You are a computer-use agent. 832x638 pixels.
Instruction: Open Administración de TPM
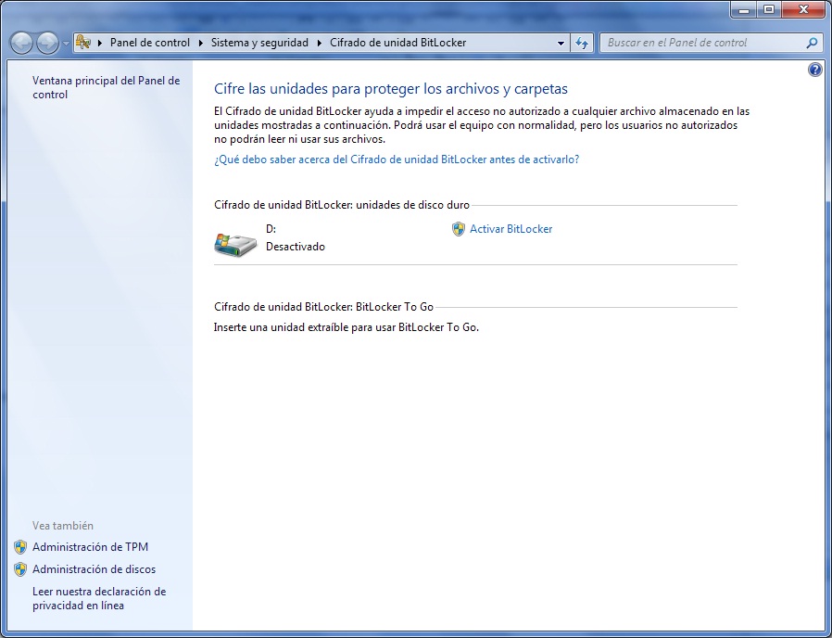90,546
